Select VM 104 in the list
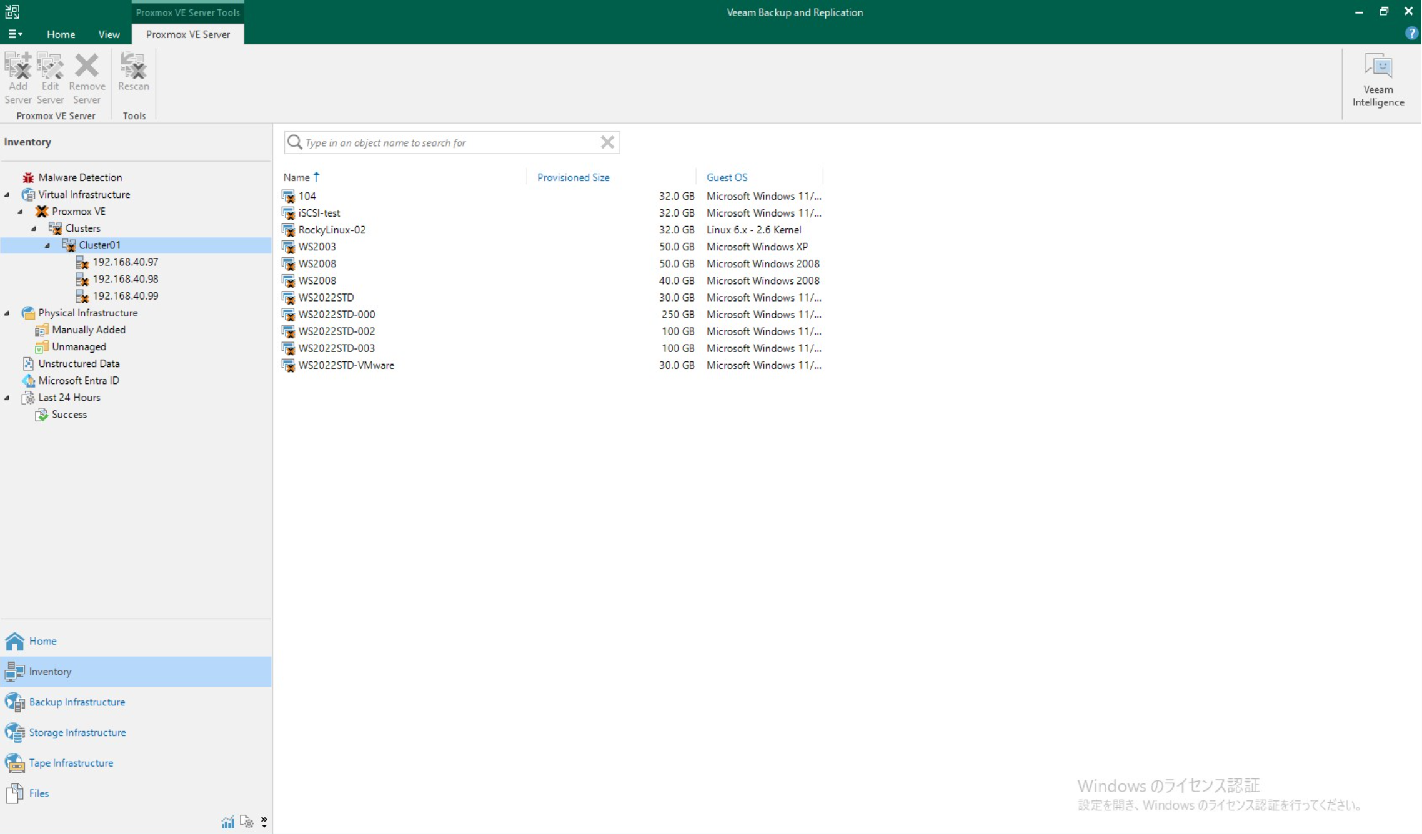 [x=307, y=196]
